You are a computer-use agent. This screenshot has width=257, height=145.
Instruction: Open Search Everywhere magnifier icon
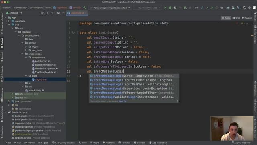[x=244, y=8]
